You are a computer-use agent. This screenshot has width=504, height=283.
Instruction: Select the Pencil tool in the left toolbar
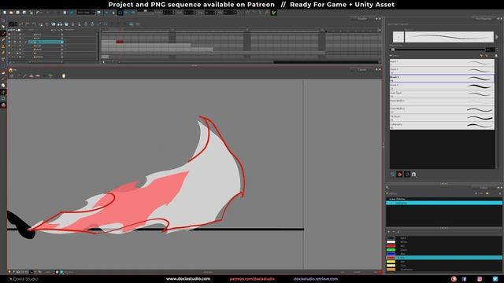3,40
